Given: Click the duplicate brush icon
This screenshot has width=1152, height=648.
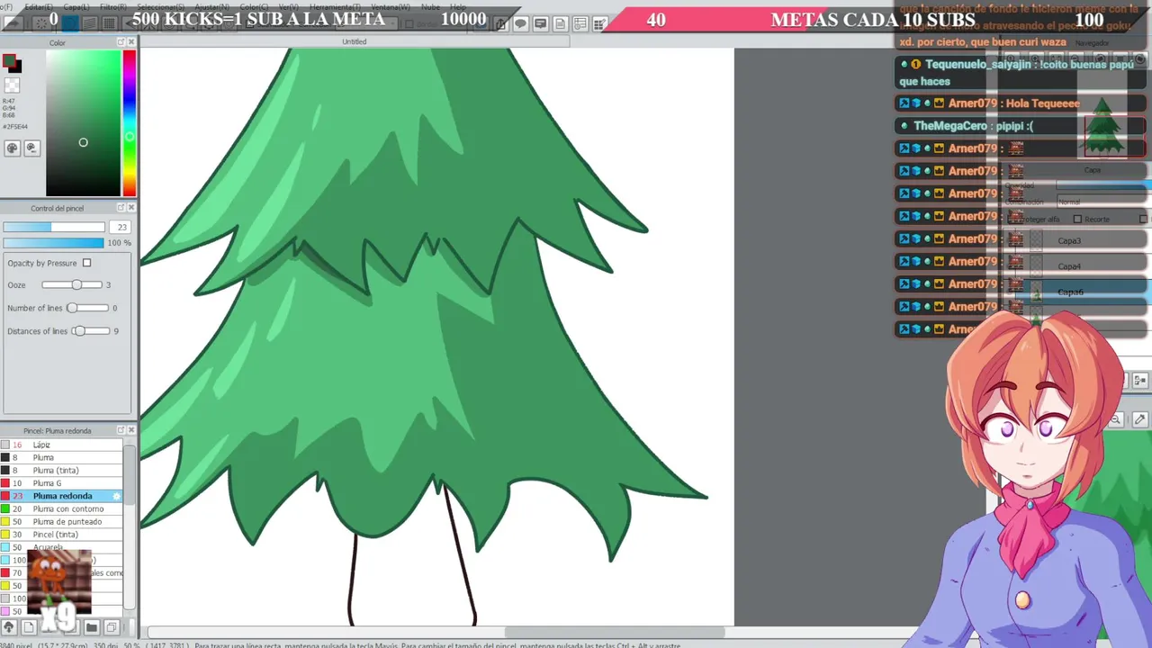Looking at the screenshot, I should coord(111,627).
